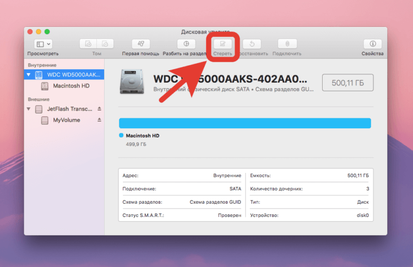The height and width of the screenshot is (267, 413).
Task: Click the Восстановить restore icon
Action: coord(252,43)
